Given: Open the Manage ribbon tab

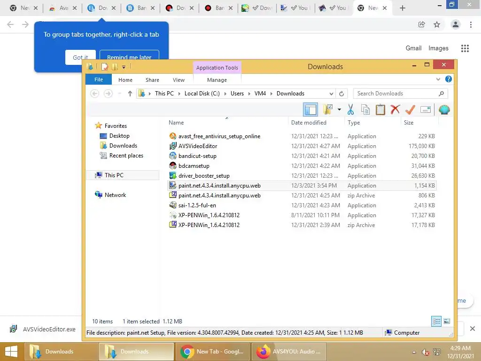Looking at the screenshot, I should [x=217, y=80].
